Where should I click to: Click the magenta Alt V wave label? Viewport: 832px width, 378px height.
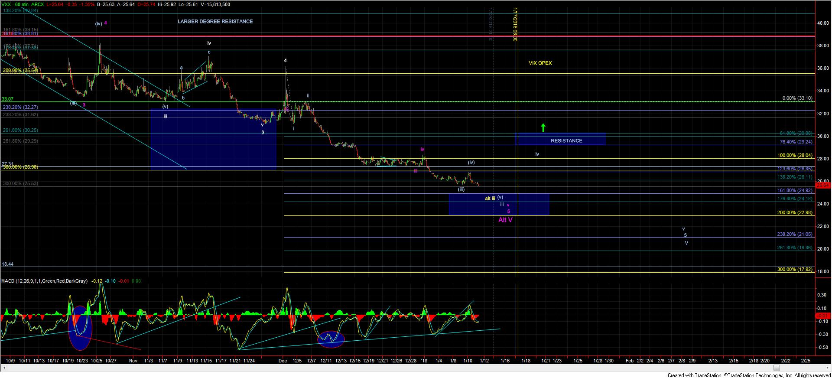pyautogui.click(x=505, y=220)
